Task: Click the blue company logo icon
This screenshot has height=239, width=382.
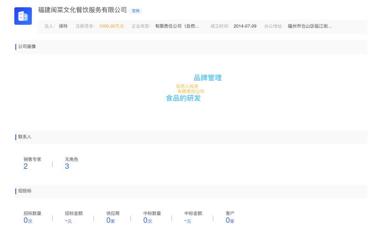Action: click(23, 16)
